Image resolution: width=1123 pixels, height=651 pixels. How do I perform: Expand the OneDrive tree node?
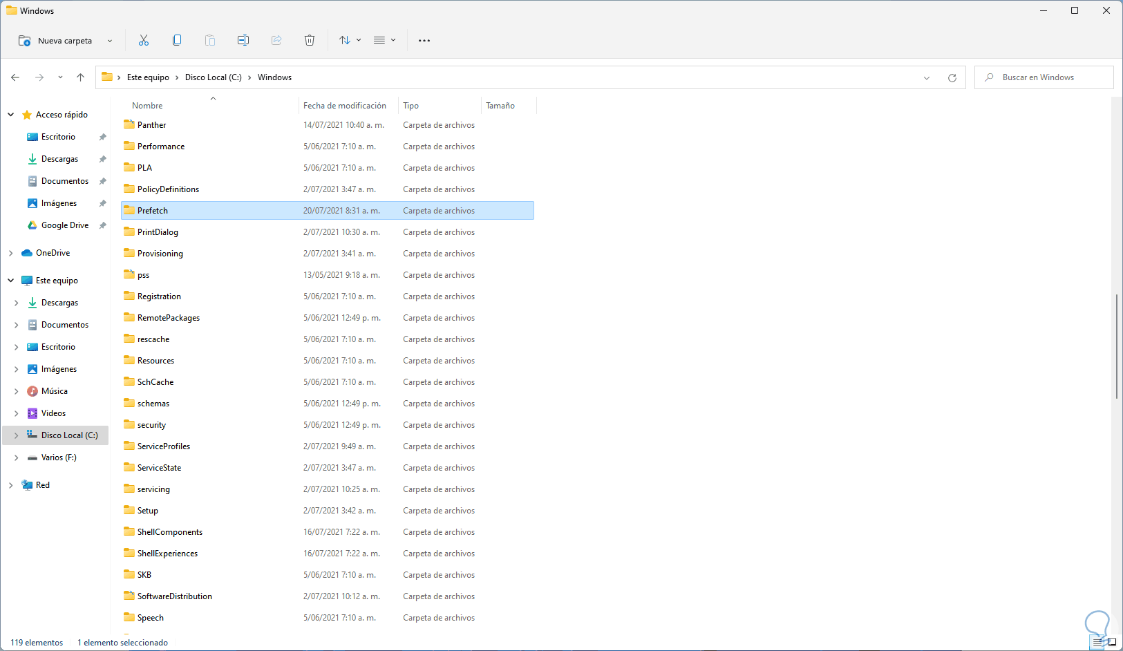(11, 253)
